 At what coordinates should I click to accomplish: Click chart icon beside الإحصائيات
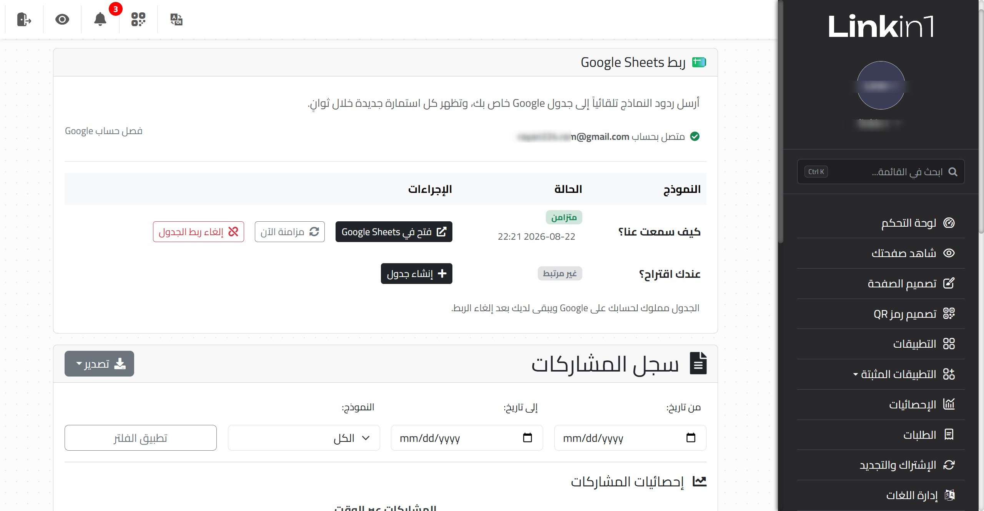coord(949,404)
